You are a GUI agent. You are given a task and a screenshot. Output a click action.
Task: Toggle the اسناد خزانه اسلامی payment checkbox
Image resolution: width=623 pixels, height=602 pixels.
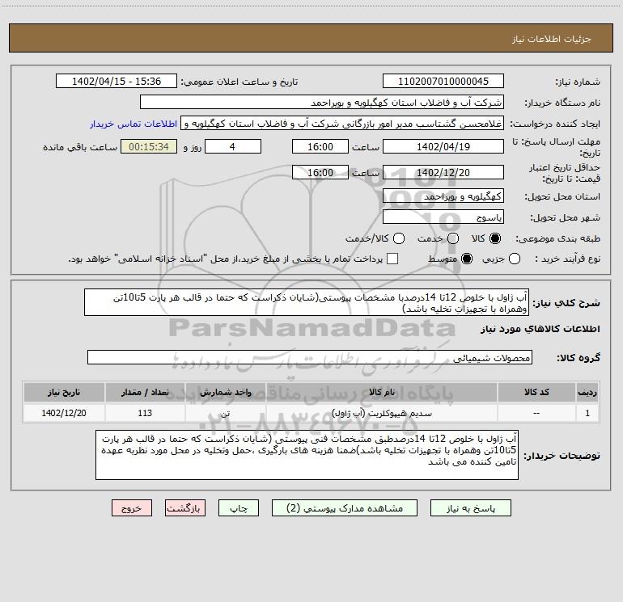392,259
